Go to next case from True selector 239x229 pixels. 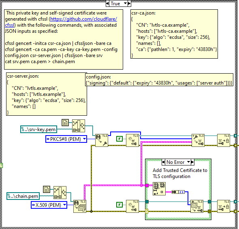point(129,4)
